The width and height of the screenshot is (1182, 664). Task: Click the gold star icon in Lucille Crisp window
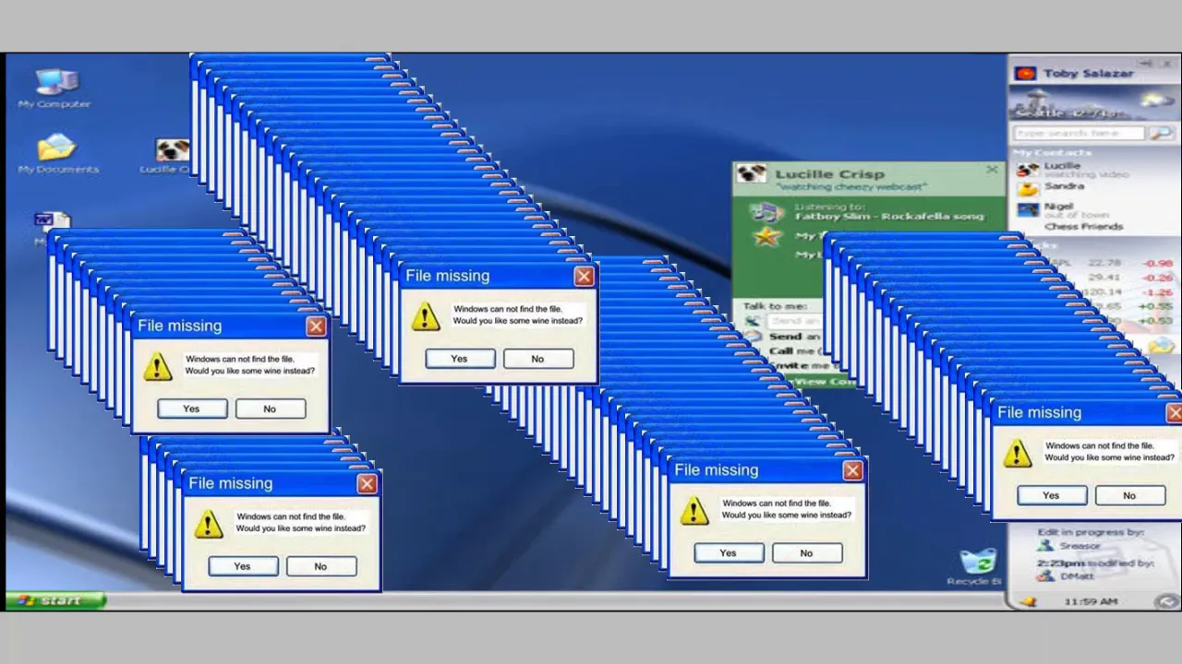pos(766,237)
